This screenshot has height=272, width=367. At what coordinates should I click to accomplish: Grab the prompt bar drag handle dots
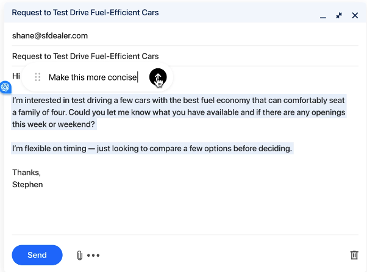tap(38, 77)
